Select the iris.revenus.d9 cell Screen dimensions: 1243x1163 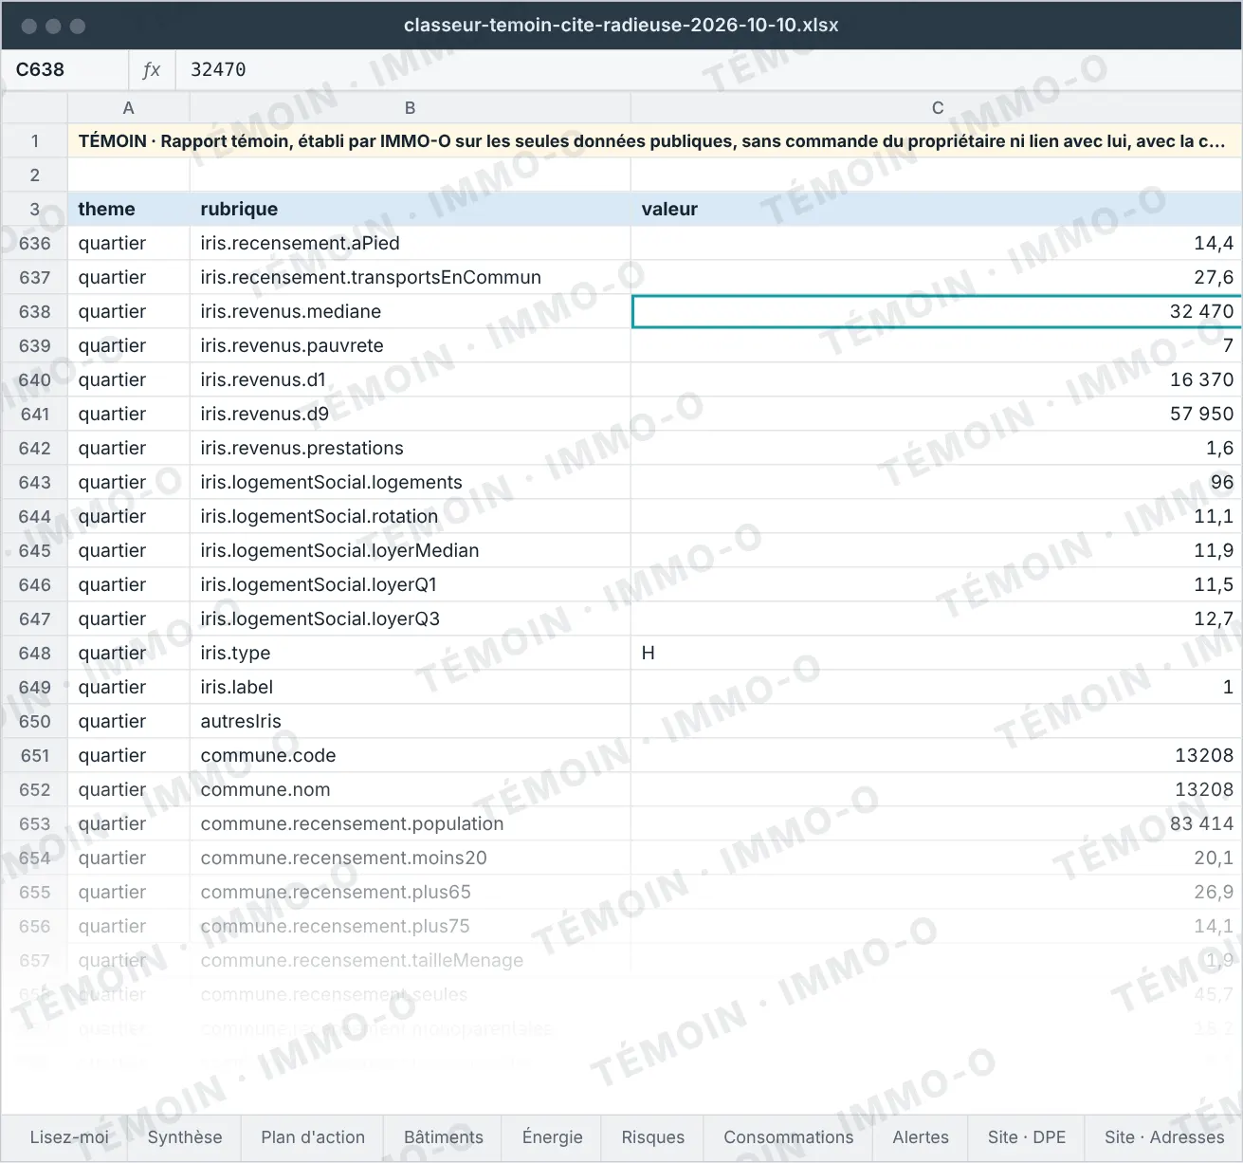(x=411, y=414)
